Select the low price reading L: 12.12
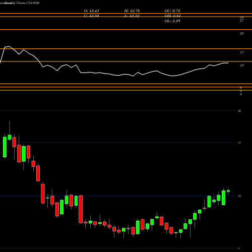Image resolution: width=252 pixels, height=252 pixels. pyautogui.click(x=132, y=16)
